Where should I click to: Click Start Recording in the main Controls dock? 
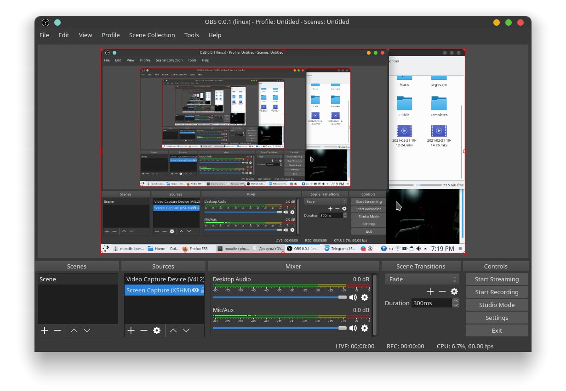[497, 292]
